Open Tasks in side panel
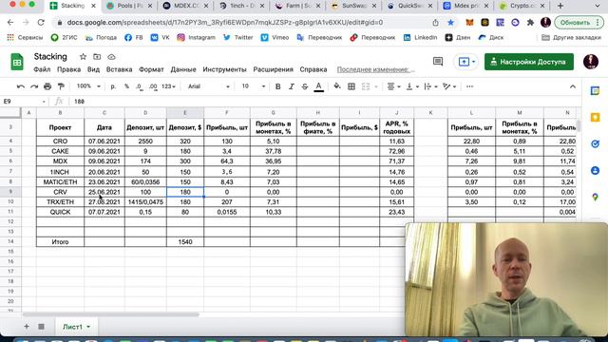 595,143
